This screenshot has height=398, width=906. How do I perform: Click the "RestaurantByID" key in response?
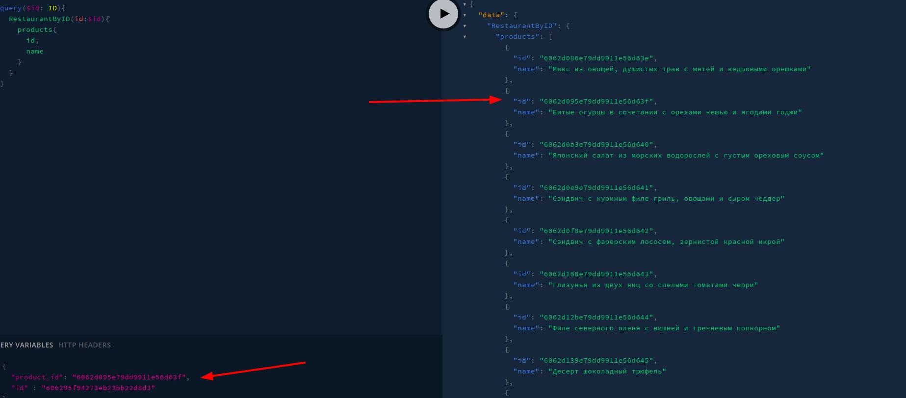point(522,26)
